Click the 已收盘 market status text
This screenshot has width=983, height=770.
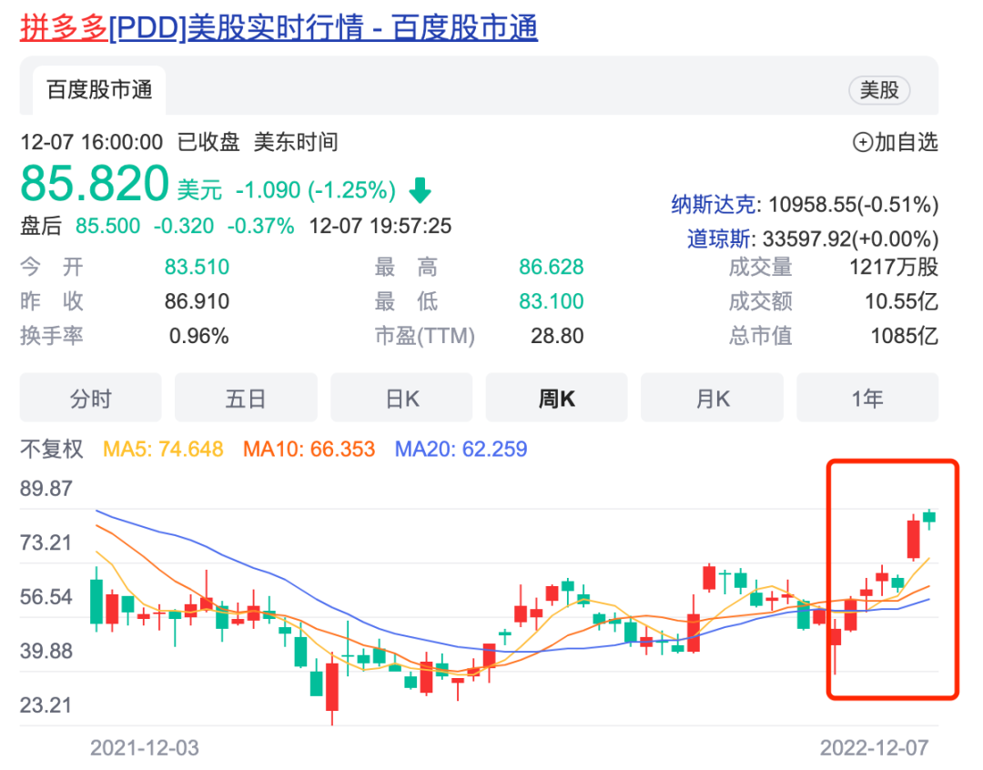pyautogui.click(x=208, y=142)
